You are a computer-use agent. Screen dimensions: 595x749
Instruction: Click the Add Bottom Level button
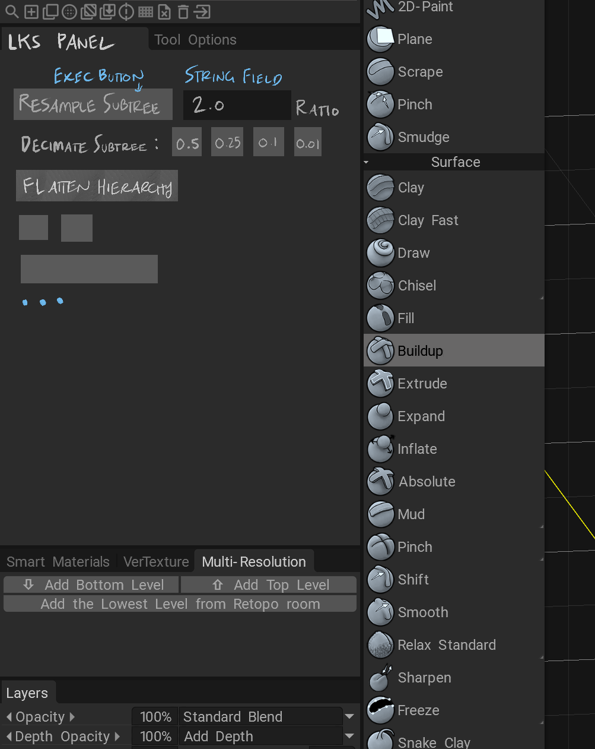[91, 585]
